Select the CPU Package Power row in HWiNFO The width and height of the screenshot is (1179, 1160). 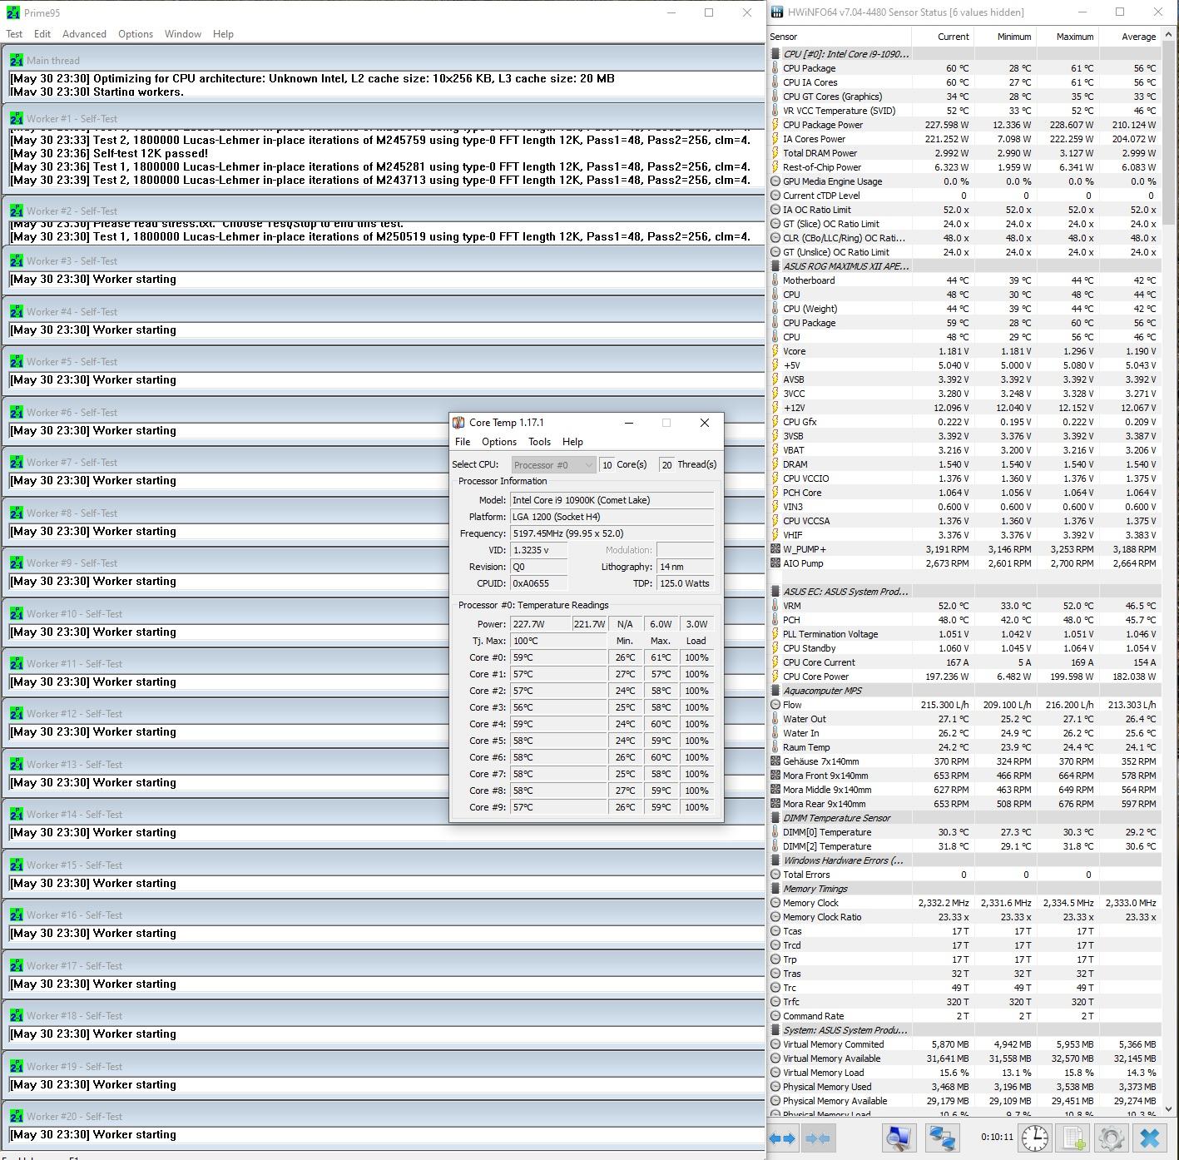[964, 125]
